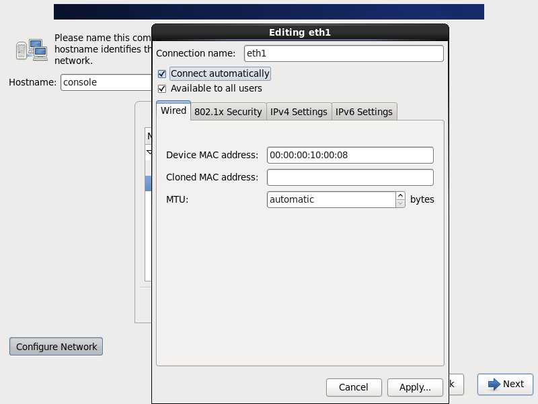Viewport: 538px width, 404px height.
Task: Click the 'Device MAC address:' label
Action: pos(212,156)
